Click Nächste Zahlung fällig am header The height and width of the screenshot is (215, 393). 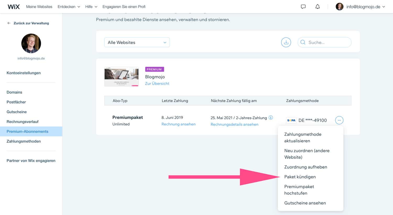[234, 101]
